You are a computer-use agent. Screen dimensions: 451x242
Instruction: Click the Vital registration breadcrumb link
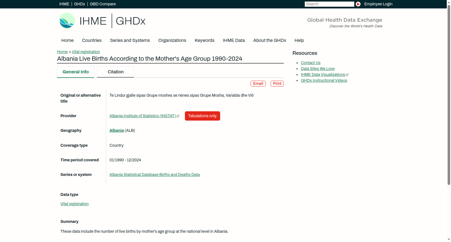click(x=86, y=52)
